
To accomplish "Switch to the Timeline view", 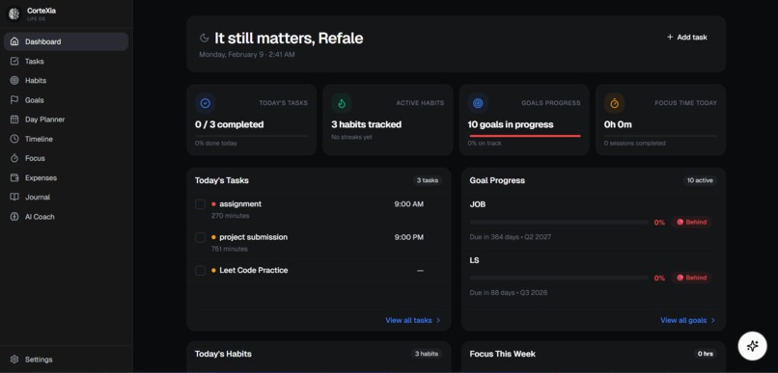I will 66,139.
